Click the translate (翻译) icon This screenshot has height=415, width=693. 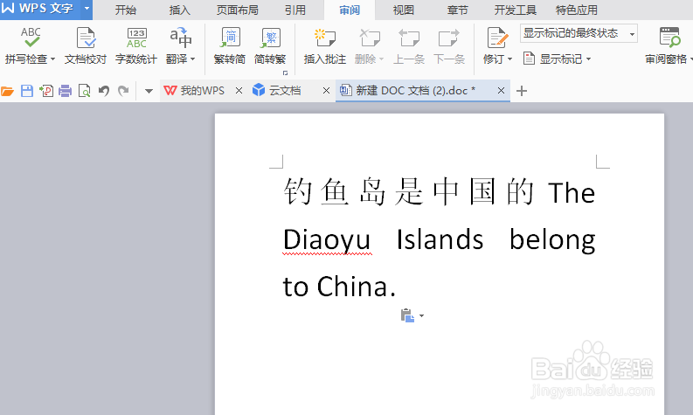(180, 38)
